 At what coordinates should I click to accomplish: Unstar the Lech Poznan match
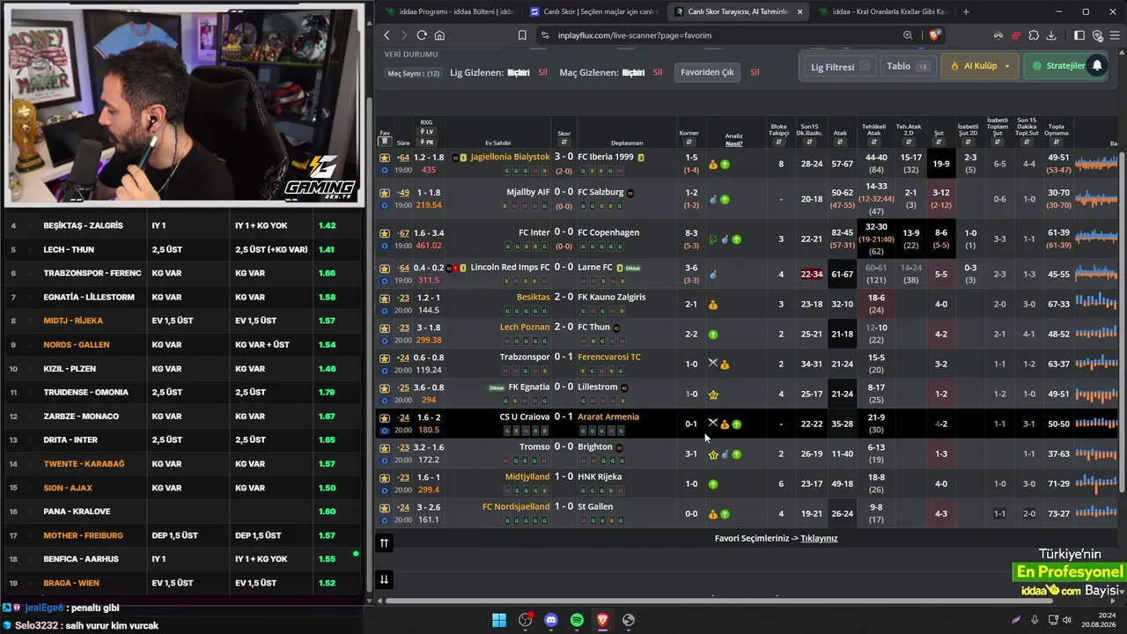coord(385,328)
